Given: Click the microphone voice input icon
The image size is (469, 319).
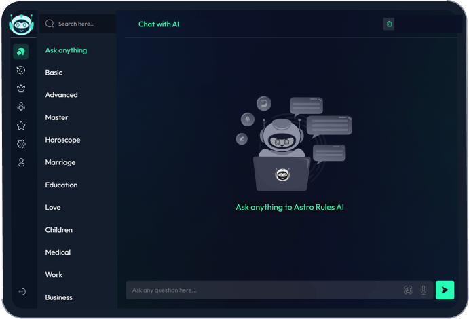Looking at the screenshot, I should tap(424, 290).
